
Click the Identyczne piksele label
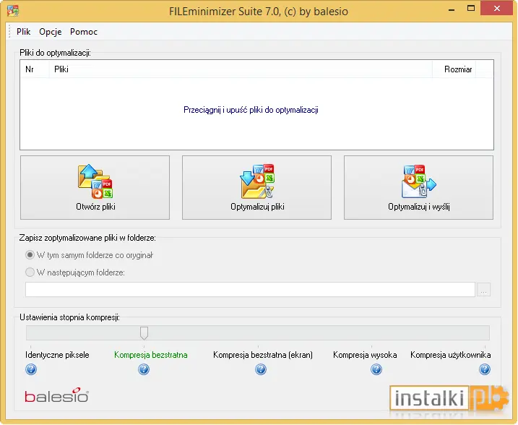(x=57, y=355)
